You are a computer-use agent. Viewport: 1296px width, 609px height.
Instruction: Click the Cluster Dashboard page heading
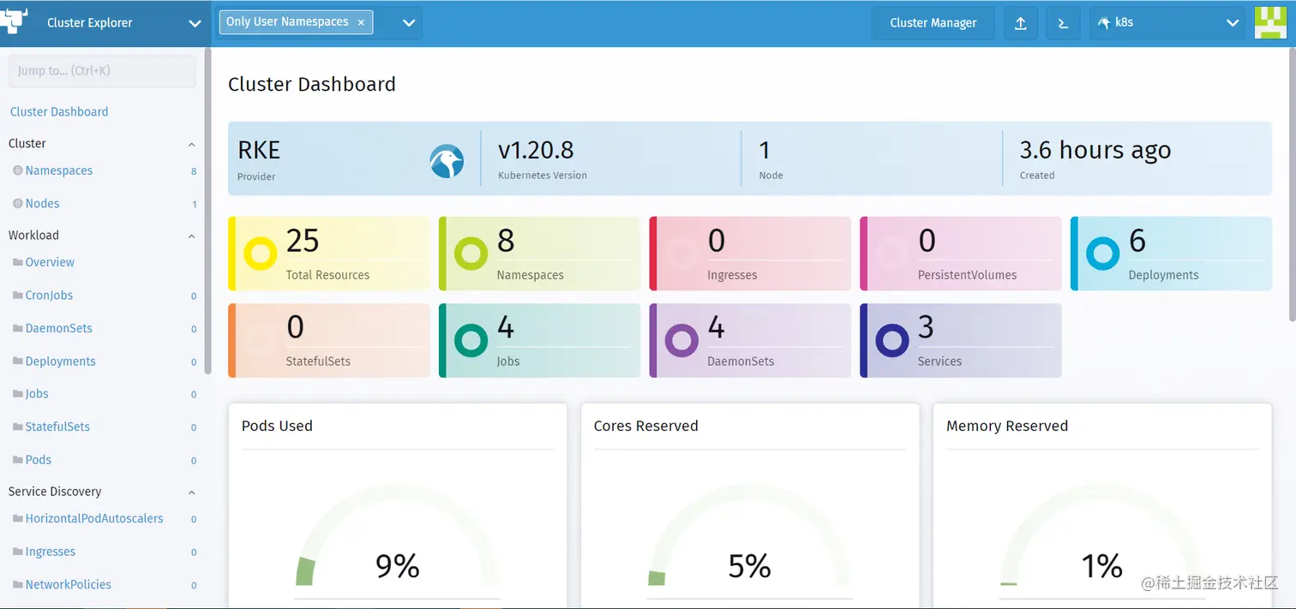pos(312,84)
